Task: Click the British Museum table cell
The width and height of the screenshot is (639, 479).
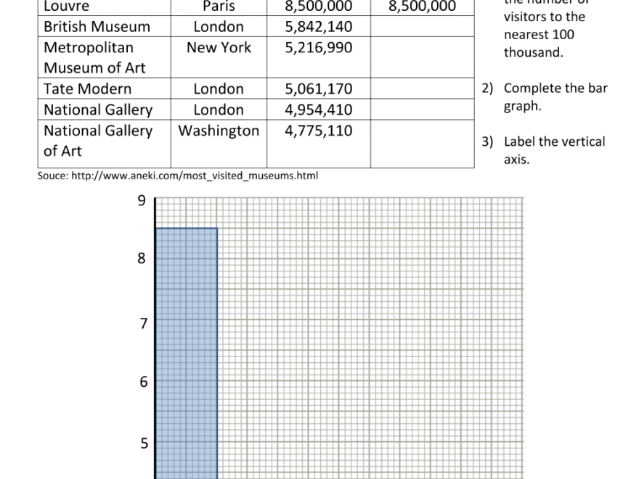Action: (x=105, y=26)
